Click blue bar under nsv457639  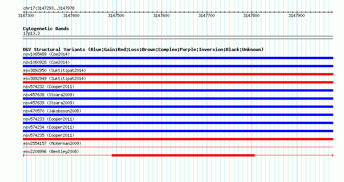(x=178, y=107)
